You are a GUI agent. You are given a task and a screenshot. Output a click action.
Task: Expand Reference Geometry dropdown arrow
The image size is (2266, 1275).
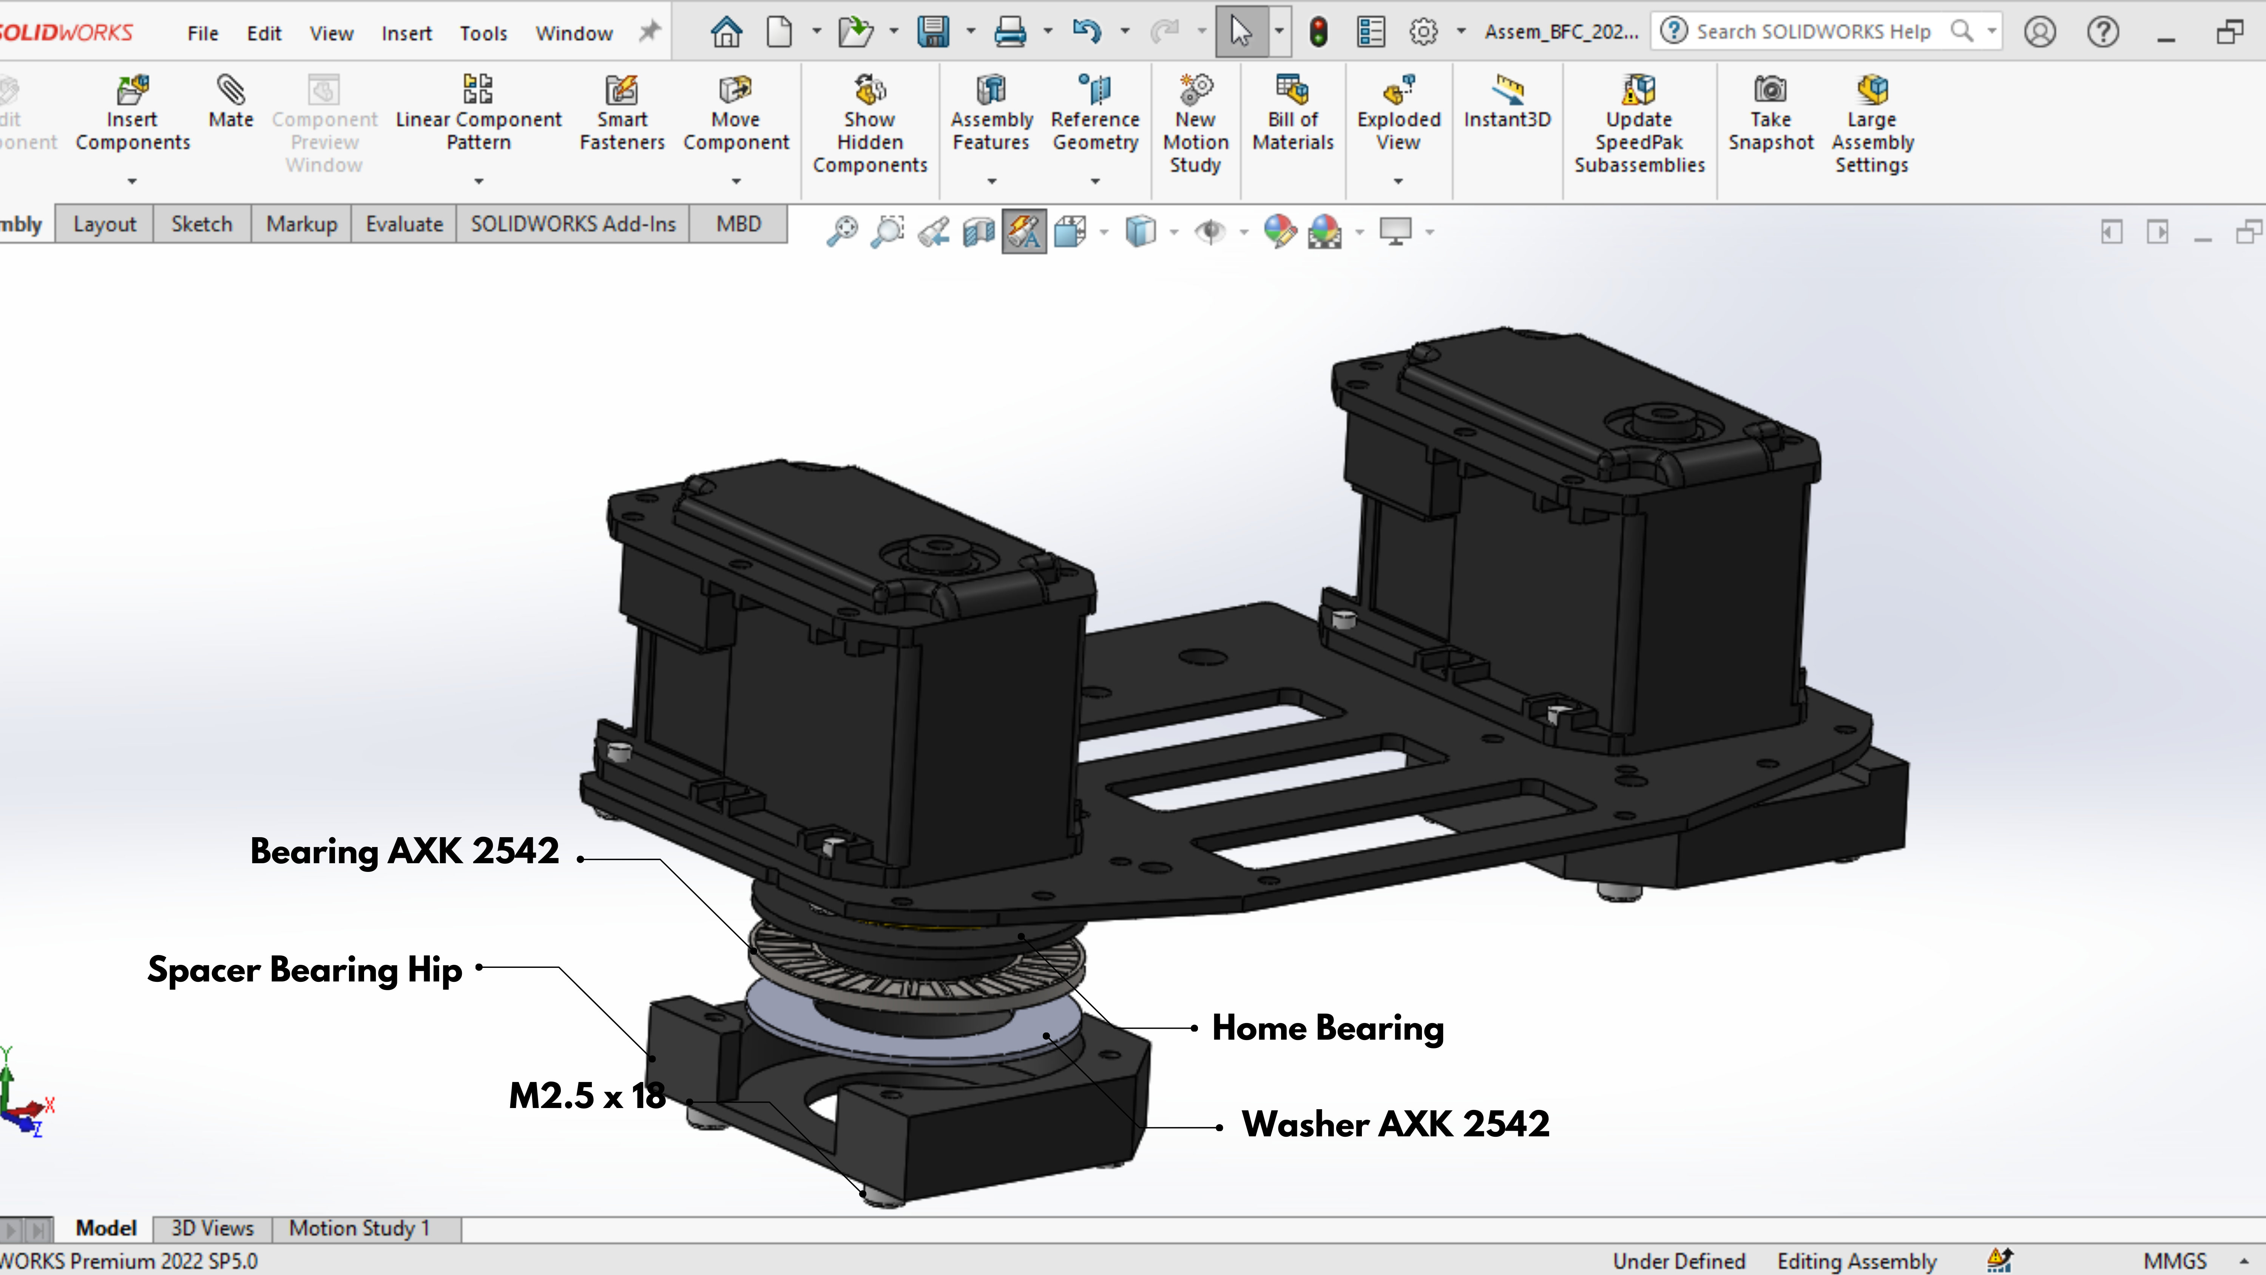[x=1095, y=181]
